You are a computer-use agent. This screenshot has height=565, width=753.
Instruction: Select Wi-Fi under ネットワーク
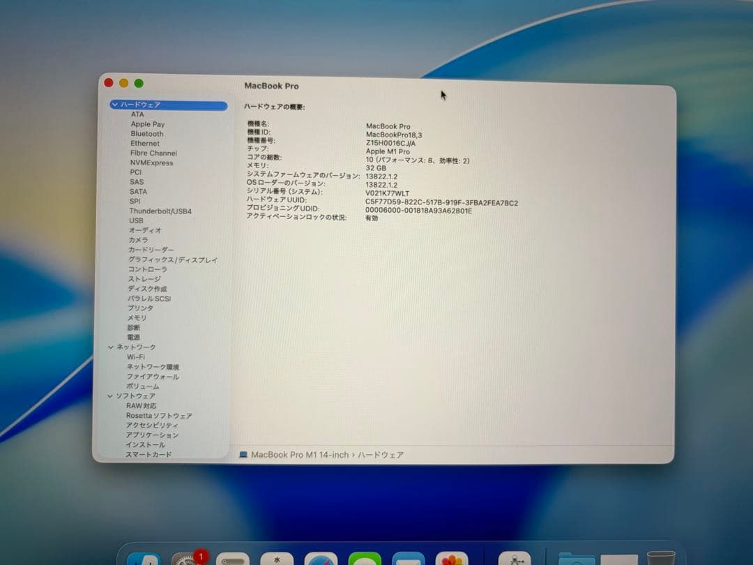[136, 357]
